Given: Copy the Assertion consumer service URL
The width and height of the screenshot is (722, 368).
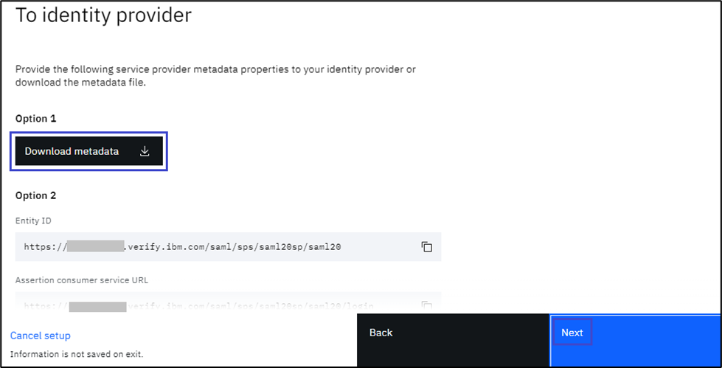Looking at the screenshot, I should pos(426,305).
